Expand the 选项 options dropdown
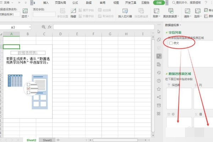 pyautogui.click(x=25, y=16)
